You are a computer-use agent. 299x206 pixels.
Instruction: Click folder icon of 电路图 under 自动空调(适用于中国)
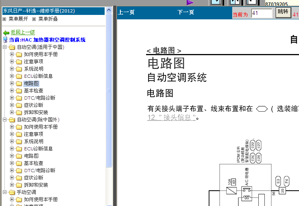point(19,83)
